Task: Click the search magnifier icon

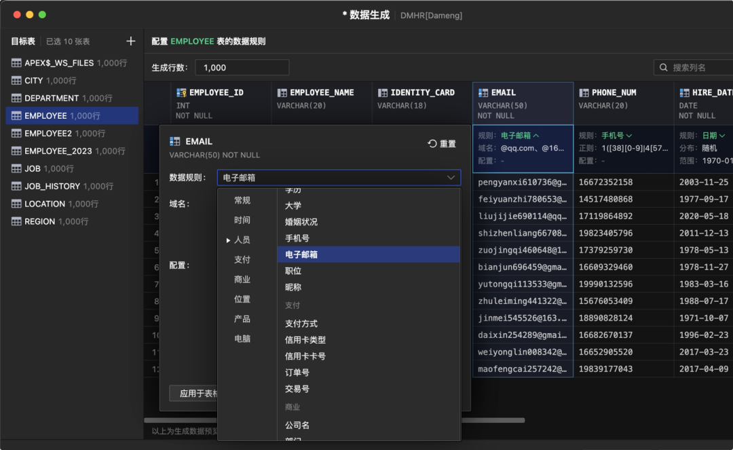Action: (x=663, y=67)
